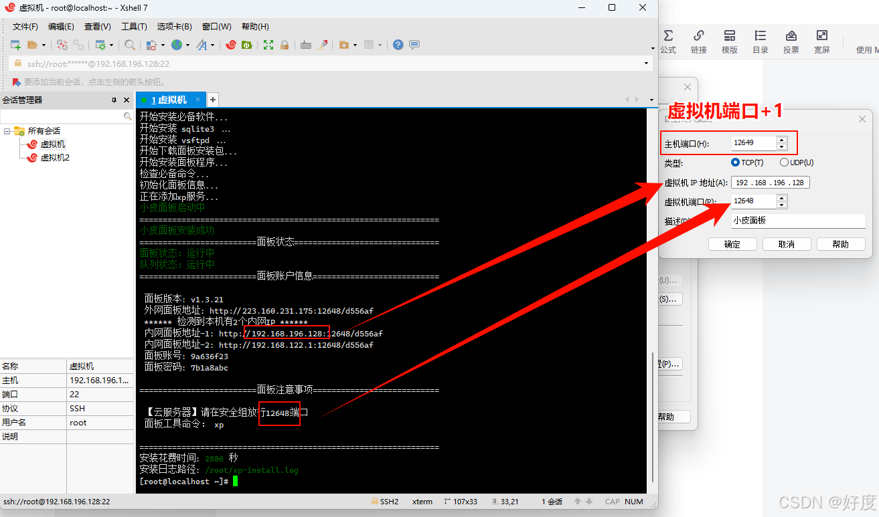Open the Open Session dropdown arrow

coord(44,45)
